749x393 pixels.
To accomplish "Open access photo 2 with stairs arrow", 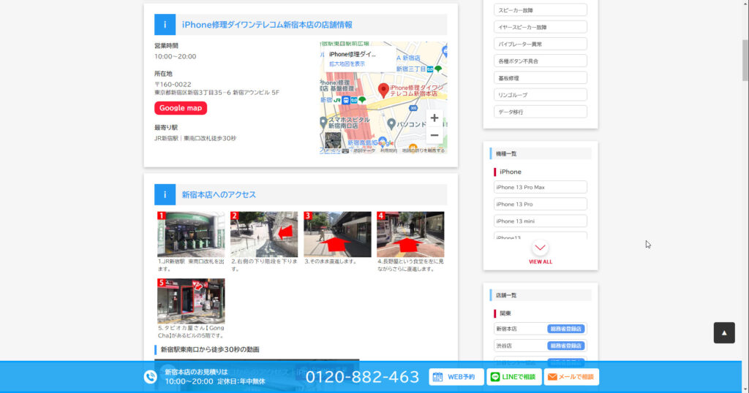I will (x=264, y=234).
